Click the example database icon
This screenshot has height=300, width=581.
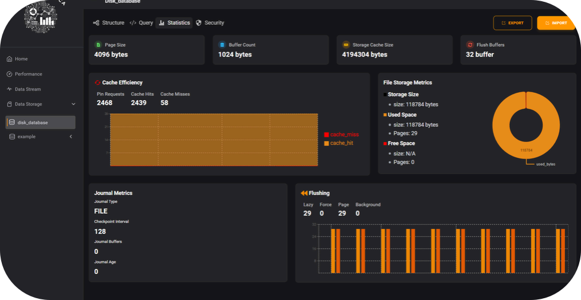click(12, 137)
